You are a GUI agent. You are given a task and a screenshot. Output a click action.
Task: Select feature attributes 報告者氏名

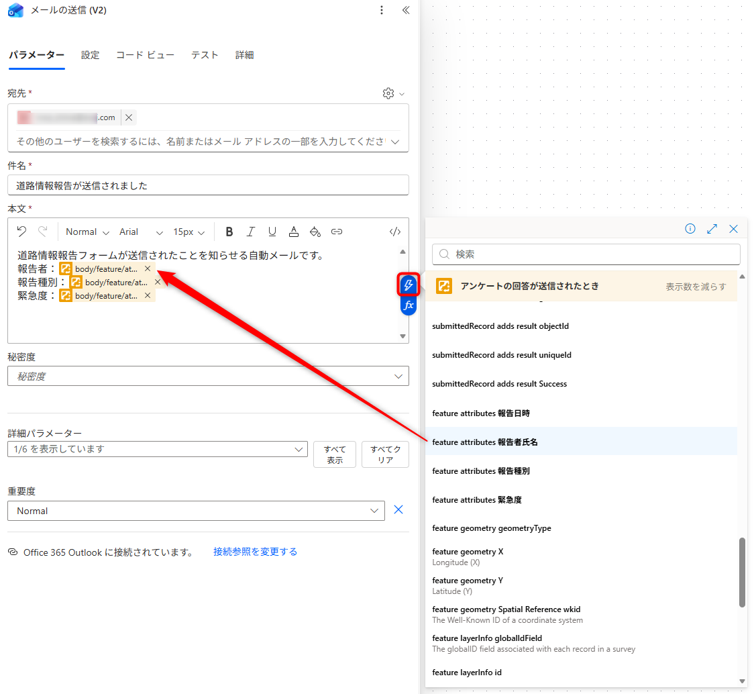581,442
